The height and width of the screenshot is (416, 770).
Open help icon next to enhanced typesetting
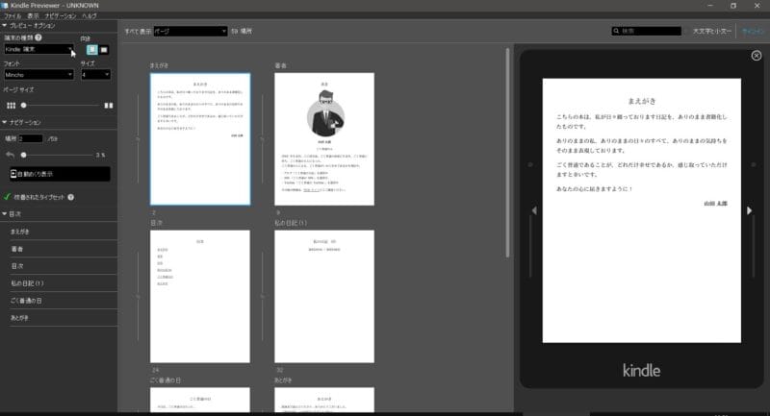[x=70, y=197]
